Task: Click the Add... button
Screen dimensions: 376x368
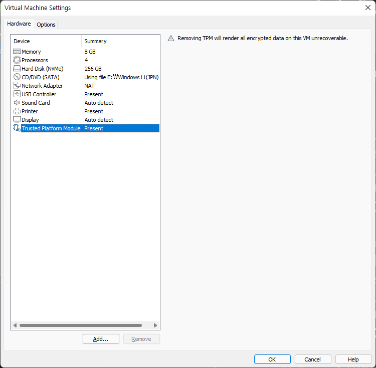Action: click(x=101, y=339)
